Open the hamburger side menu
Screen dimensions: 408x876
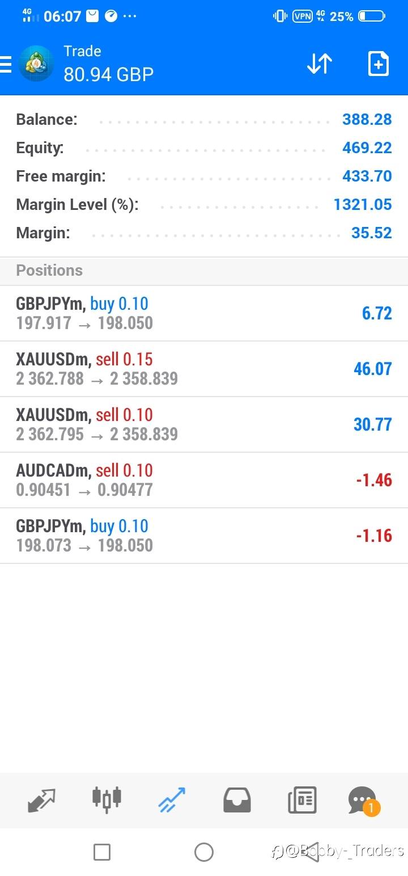6,64
